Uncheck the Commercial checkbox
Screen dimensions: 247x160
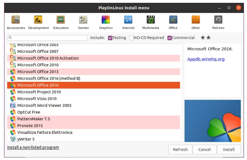(169, 38)
